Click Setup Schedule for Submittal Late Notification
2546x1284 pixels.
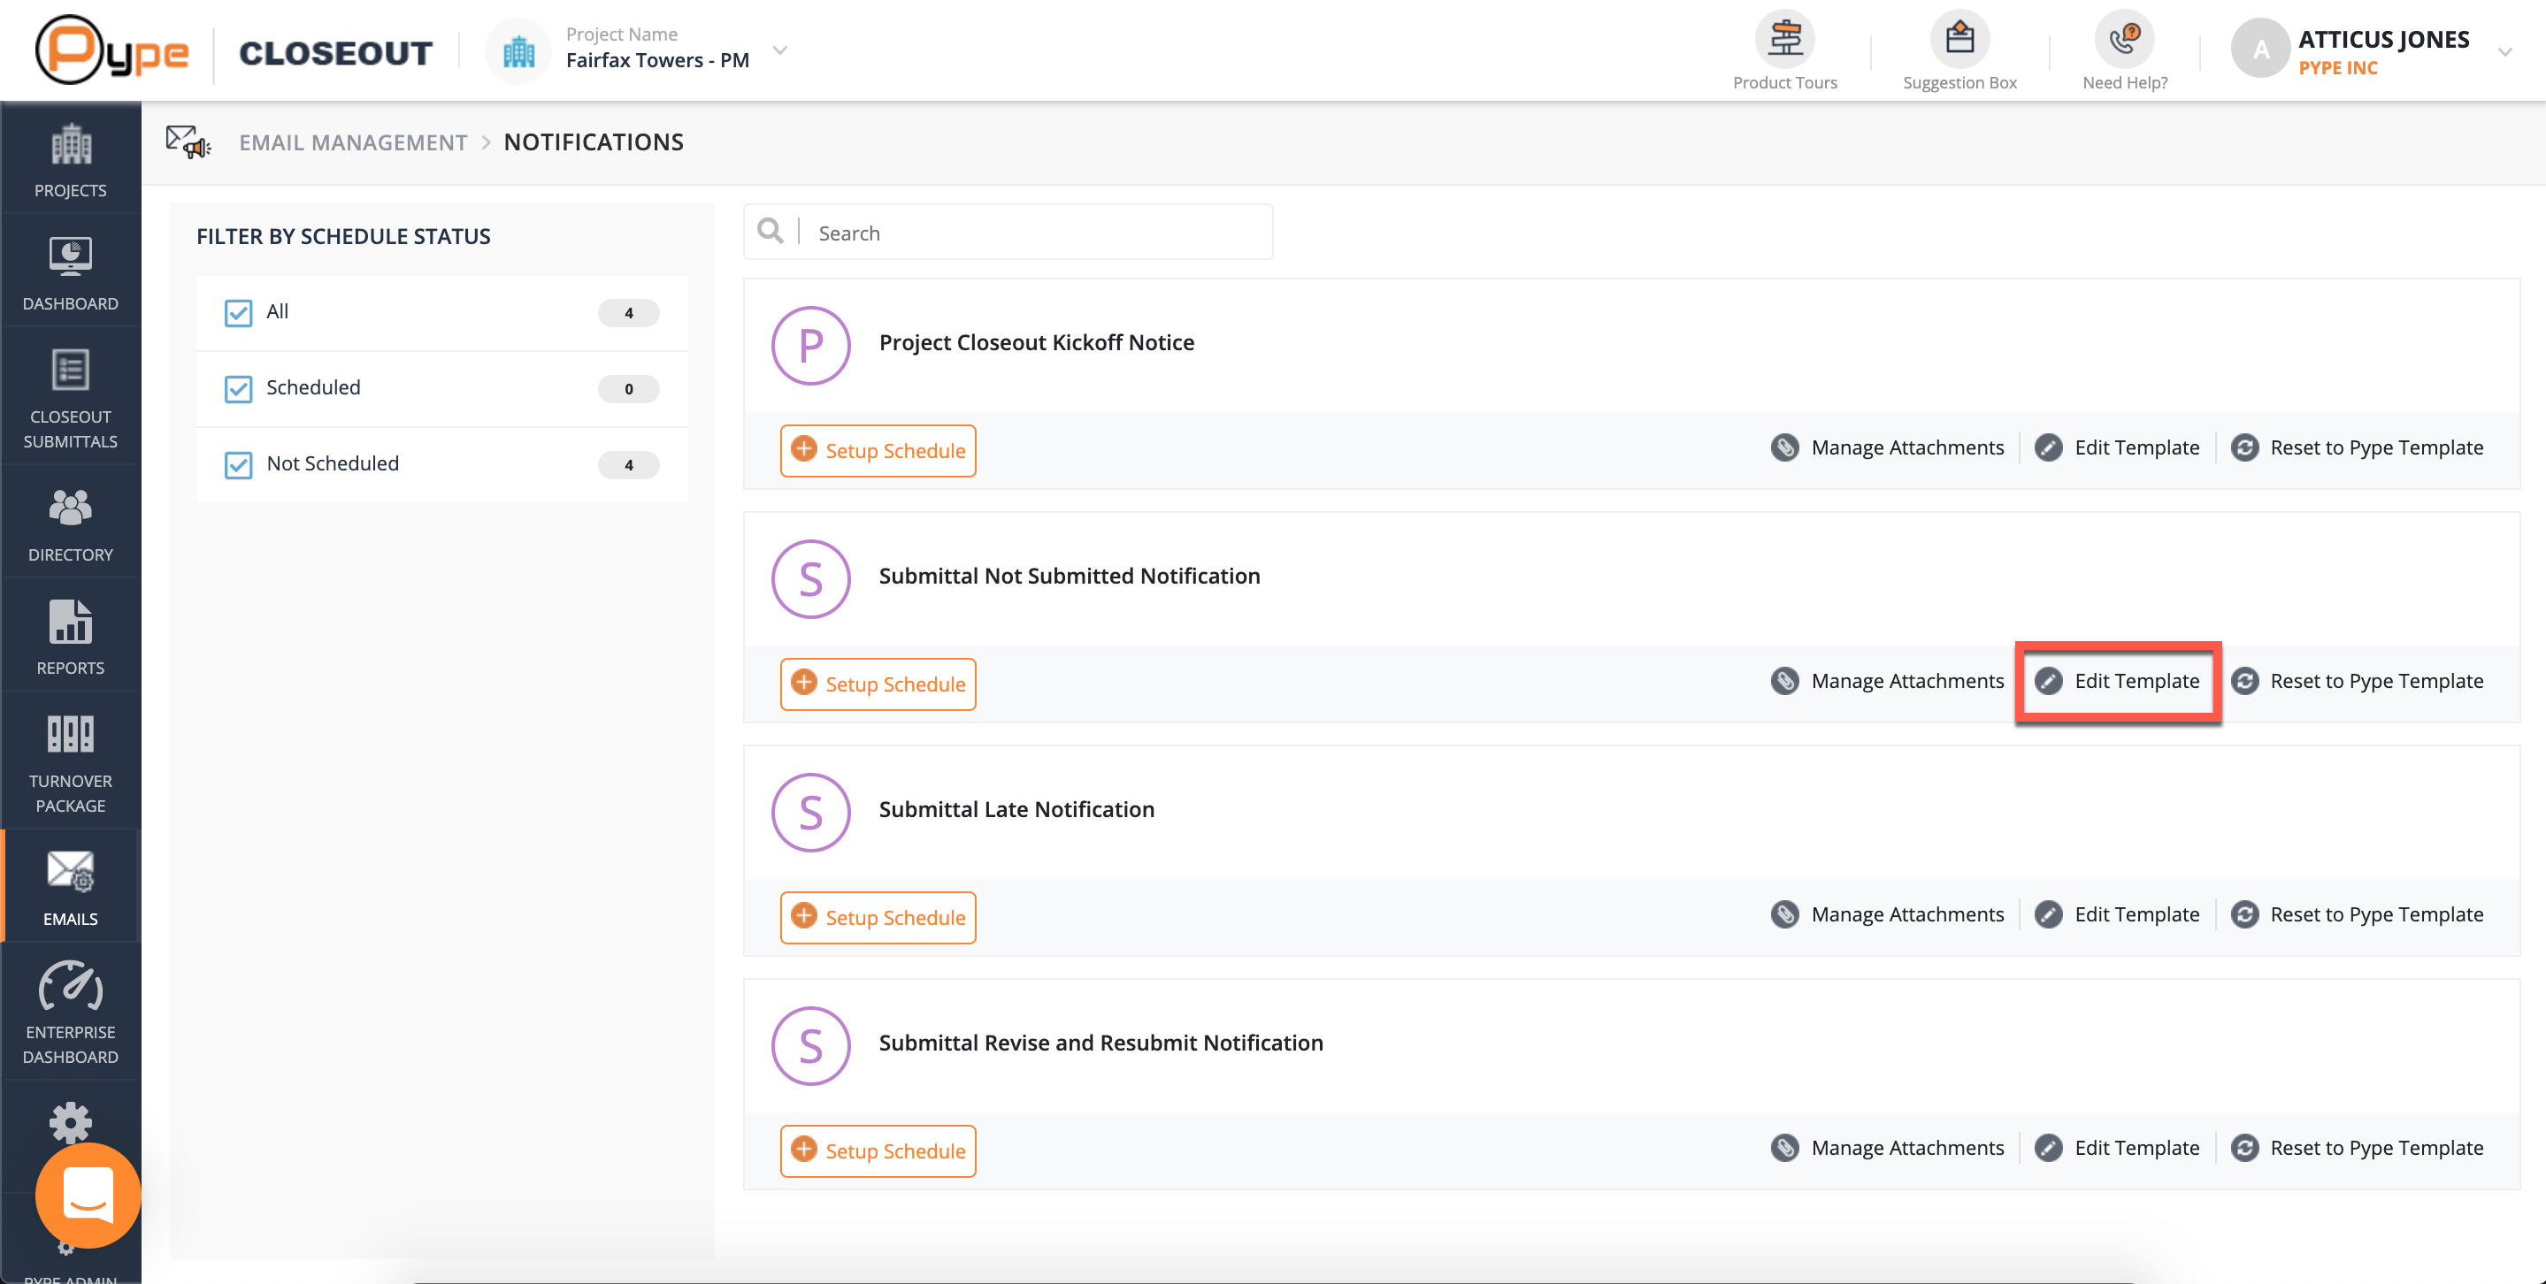coord(878,918)
